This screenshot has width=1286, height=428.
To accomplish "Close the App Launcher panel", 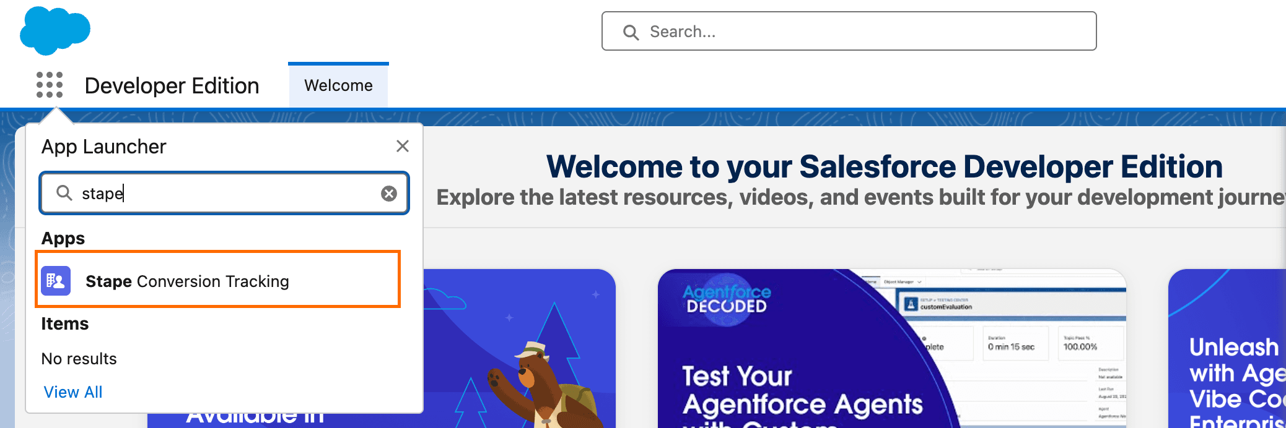I will (x=403, y=146).
